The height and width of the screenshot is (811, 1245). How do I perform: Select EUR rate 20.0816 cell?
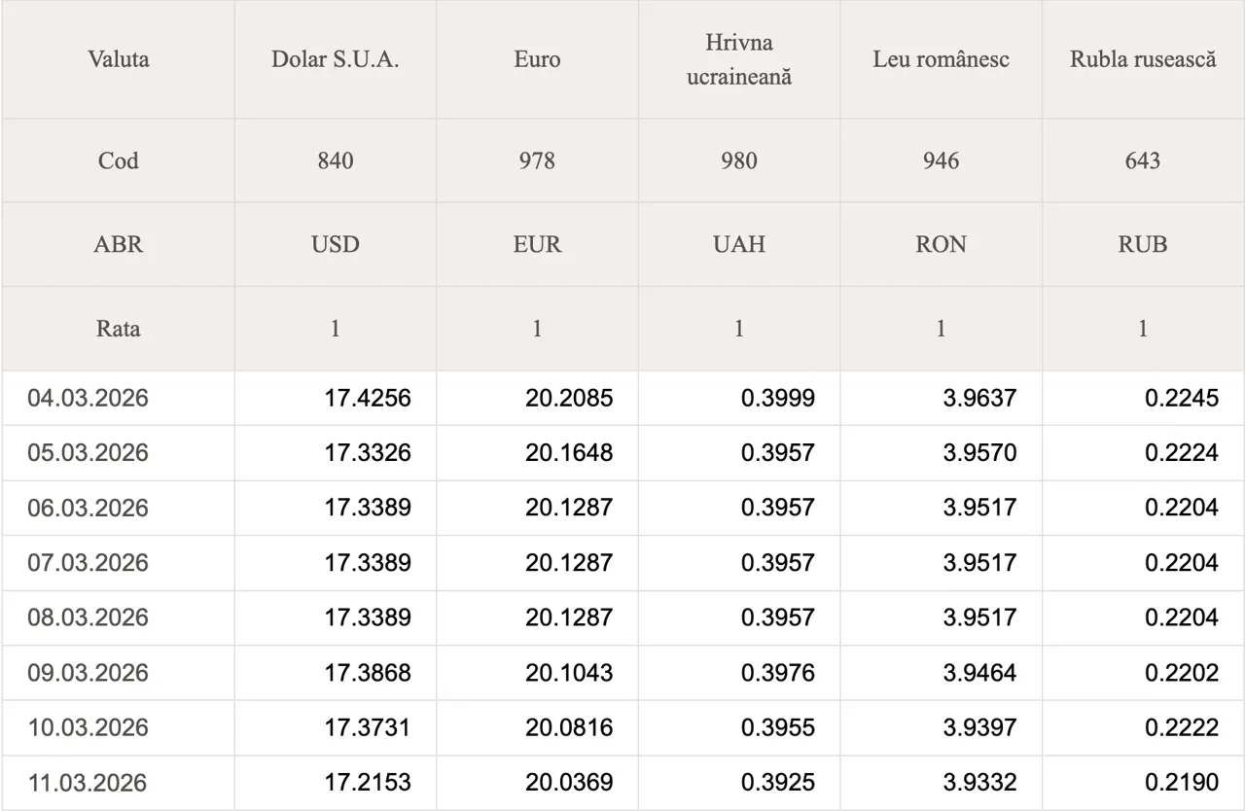(570, 727)
